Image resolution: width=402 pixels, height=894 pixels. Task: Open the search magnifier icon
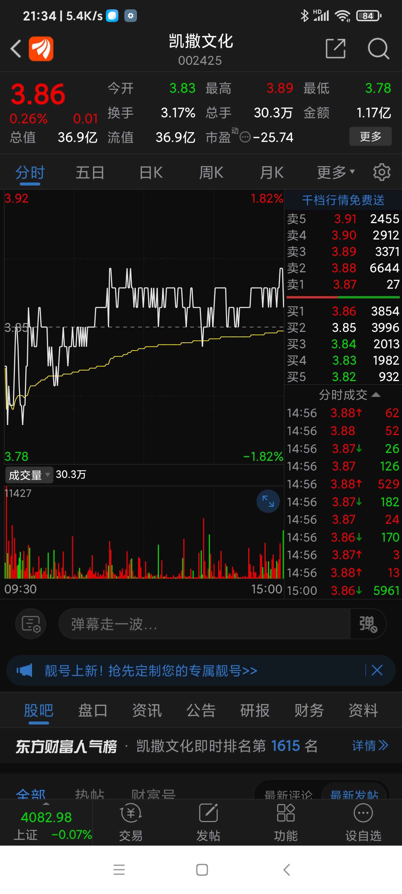[378, 48]
